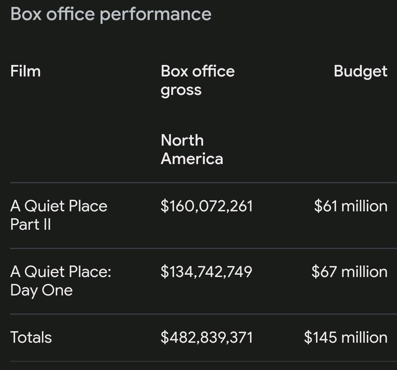Click the word "performance" in the heading
Image resolution: width=397 pixels, height=370 pixels.
155,14
